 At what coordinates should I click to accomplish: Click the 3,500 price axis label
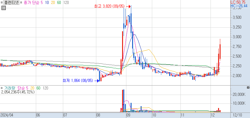point(237,17)
